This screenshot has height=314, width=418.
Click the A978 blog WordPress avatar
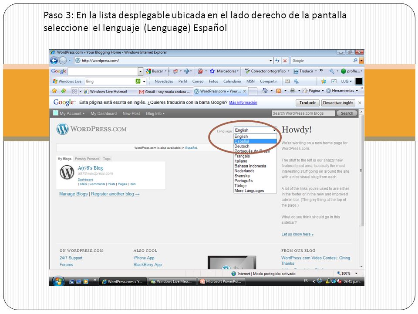pyautogui.click(x=67, y=172)
